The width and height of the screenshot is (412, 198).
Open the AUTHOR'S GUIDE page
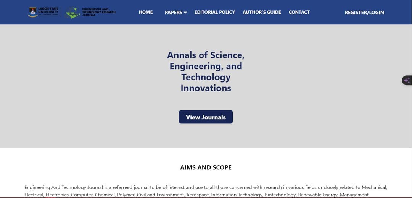tap(262, 12)
